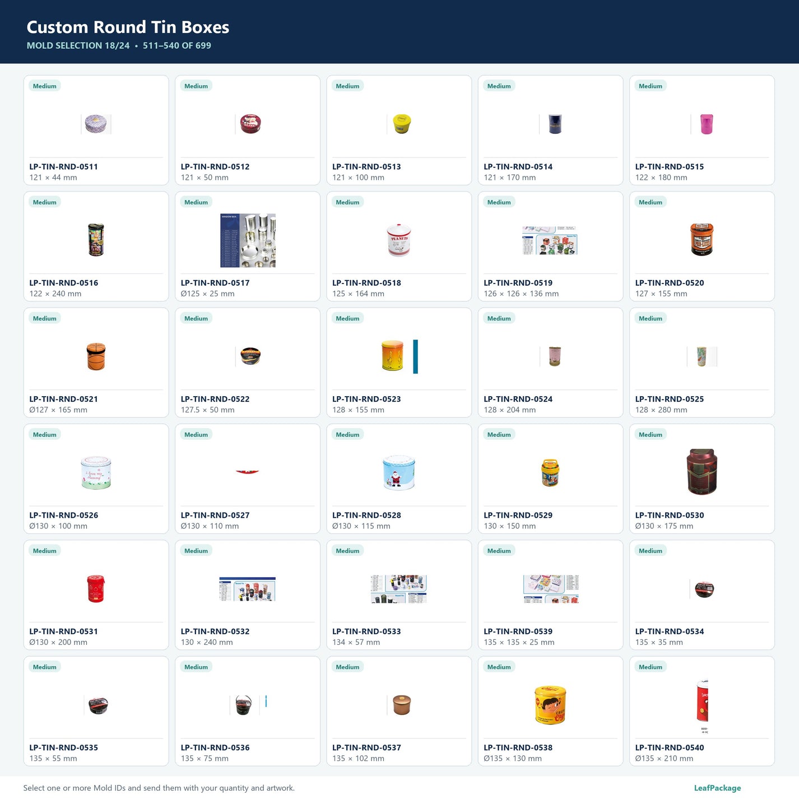Click the Medium tag on LP-TIN-RND-0540 card
Screen dimensions: 799x799
coord(651,667)
